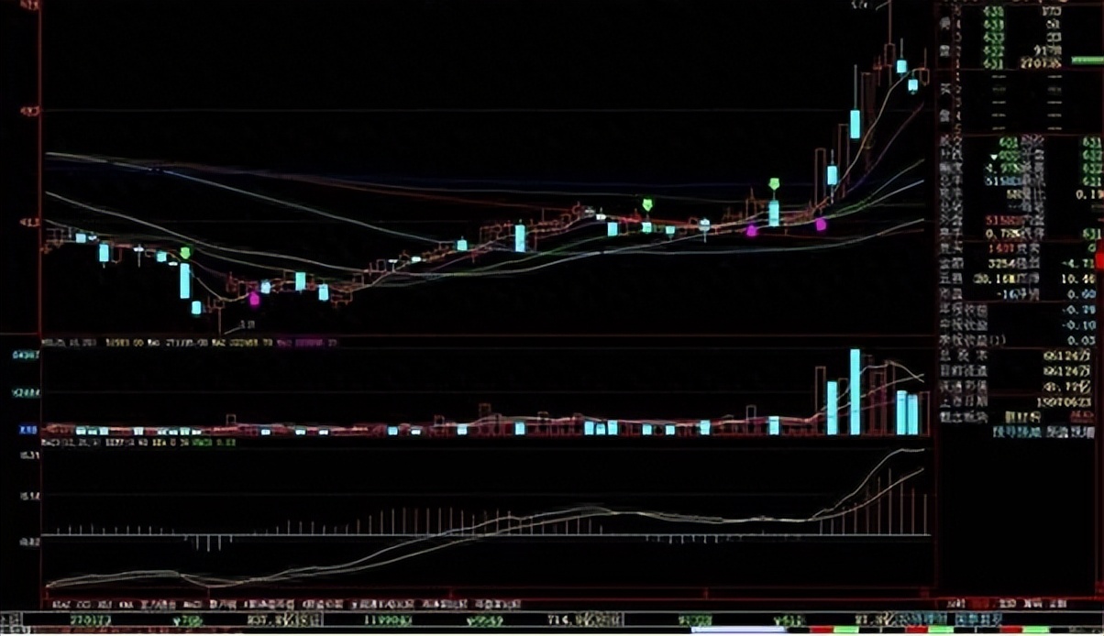Click the green arrow marker above the tall early cyan candle
The height and width of the screenshot is (636, 1104).
tap(186, 252)
